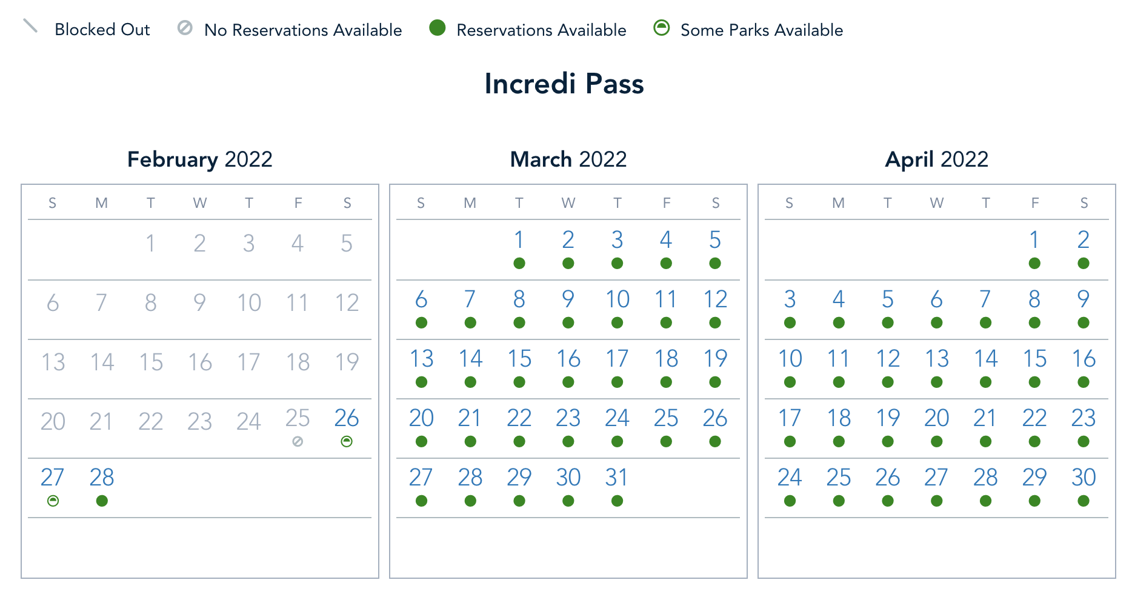Click the green Reservations Available legend dot
Viewport: 1132px width, 597px height.
[x=437, y=28]
